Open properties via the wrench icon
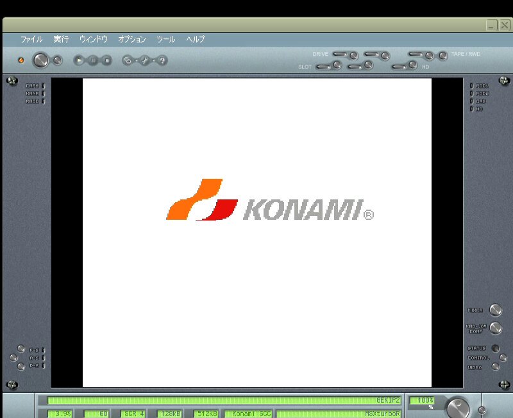 [145, 60]
